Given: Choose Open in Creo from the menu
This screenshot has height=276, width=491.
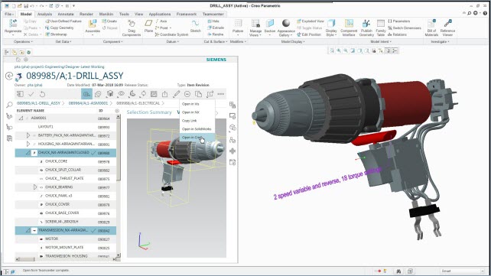Looking at the screenshot, I should click(192, 138).
